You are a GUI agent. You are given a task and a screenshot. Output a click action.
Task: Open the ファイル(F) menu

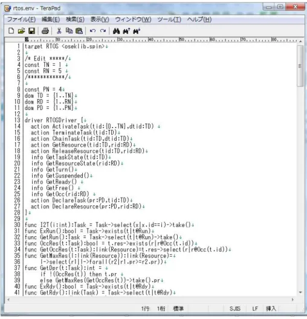tap(21, 19)
